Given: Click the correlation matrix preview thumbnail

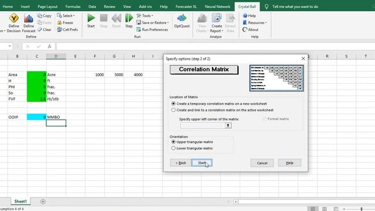Looking at the screenshot, I should tap(277, 78).
